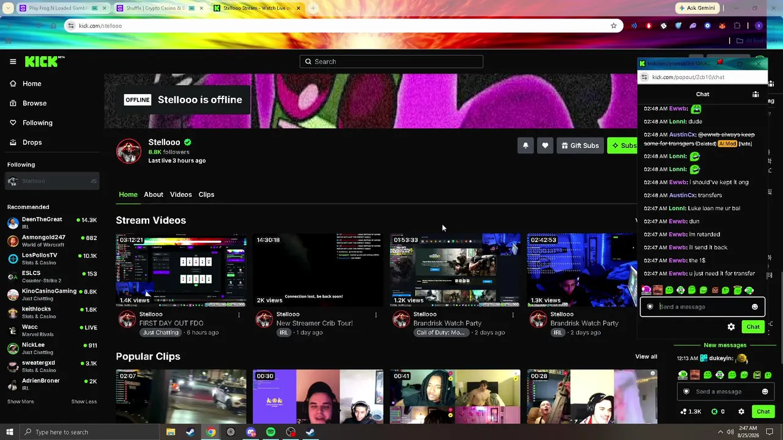Image resolution: width=783 pixels, height=440 pixels.
Task: Switch to the About channel tab
Action: point(154,194)
